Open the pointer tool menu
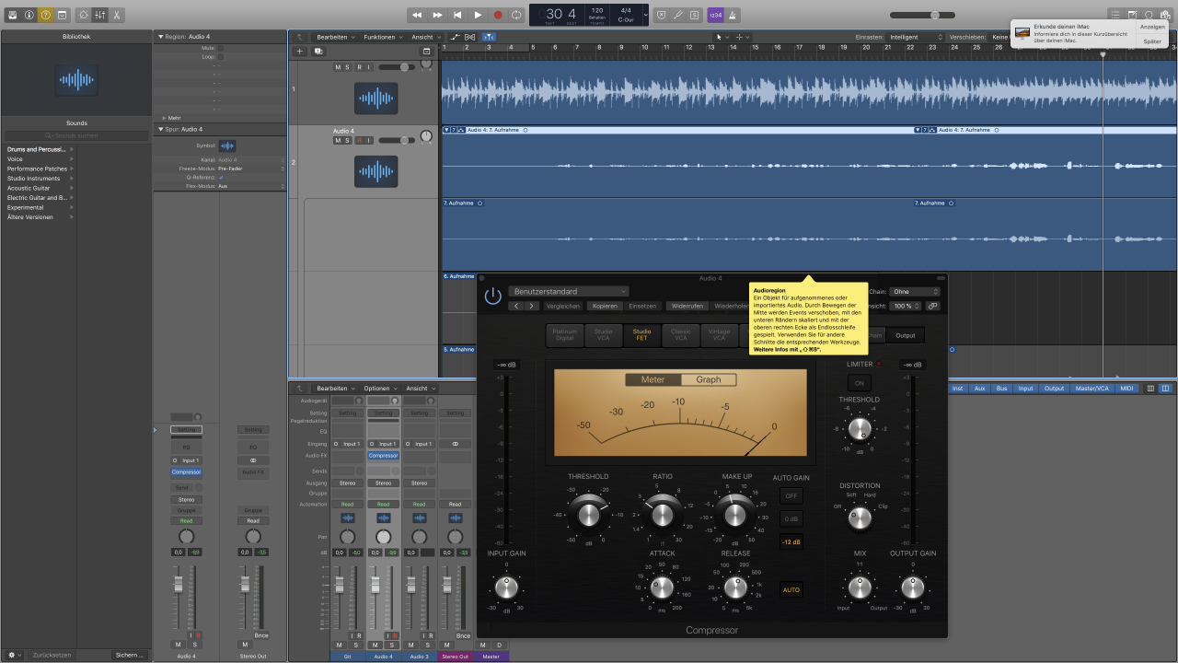The width and height of the screenshot is (1178, 663). (723, 37)
